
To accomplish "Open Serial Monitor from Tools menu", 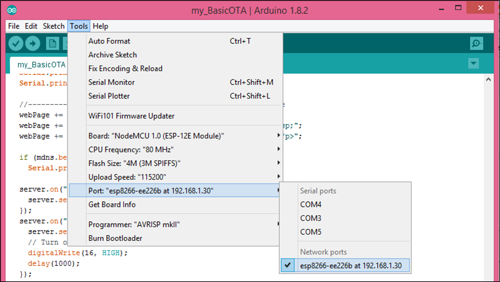I will [x=175, y=82].
